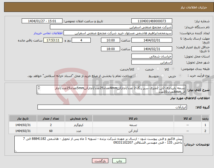Click the بازگشت (back) button
The height and width of the screenshot is (168, 214).
(x=100, y=161)
